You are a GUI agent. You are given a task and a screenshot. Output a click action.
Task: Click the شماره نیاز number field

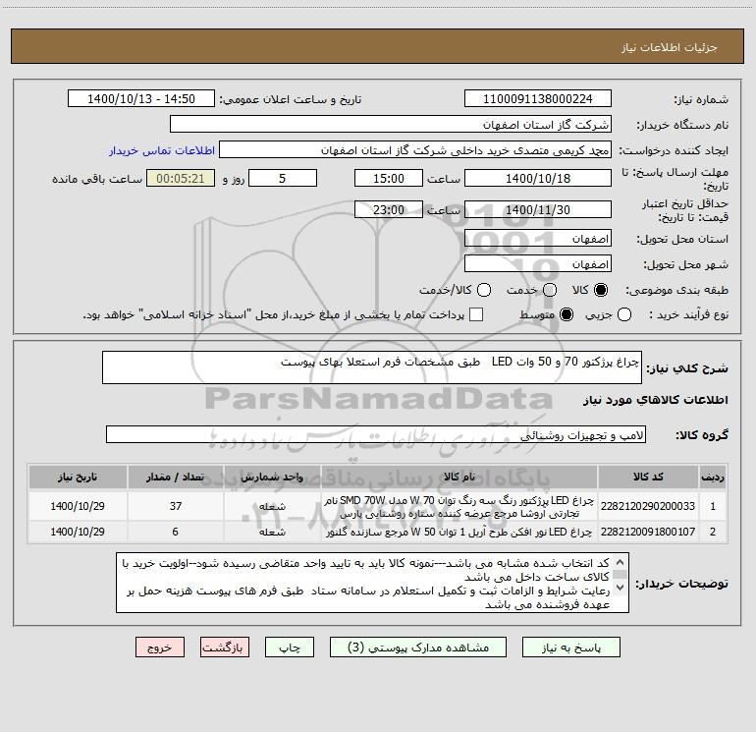tap(538, 98)
